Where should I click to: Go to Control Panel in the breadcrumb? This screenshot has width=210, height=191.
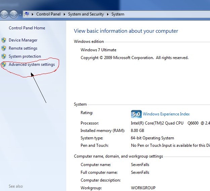pos(49,14)
